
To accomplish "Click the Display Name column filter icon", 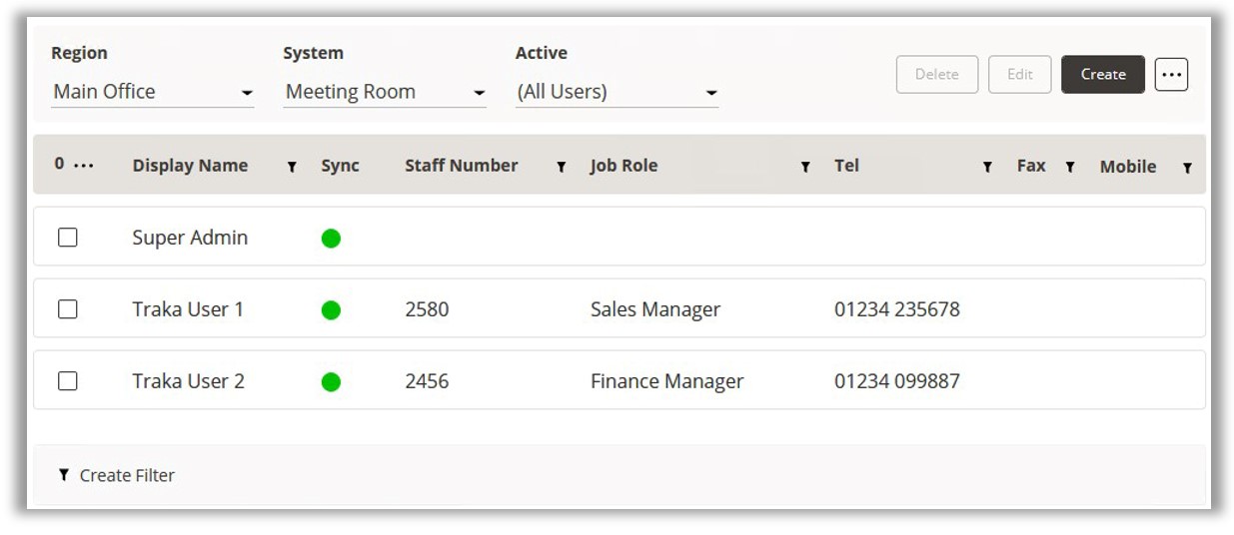I will coord(292,168).
